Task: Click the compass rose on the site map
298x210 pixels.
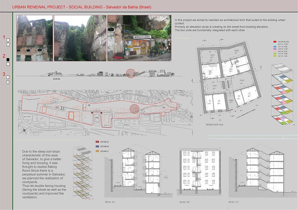Action: pyautogui.click(x=24, y=131)
